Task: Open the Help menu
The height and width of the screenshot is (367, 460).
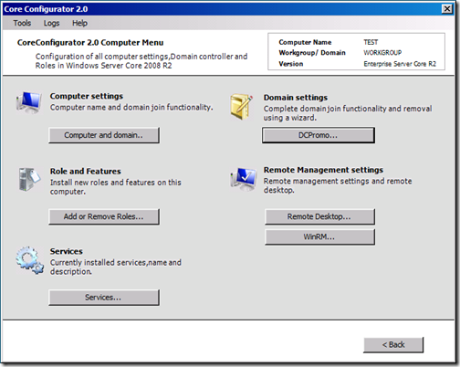Action: point(79,23)
